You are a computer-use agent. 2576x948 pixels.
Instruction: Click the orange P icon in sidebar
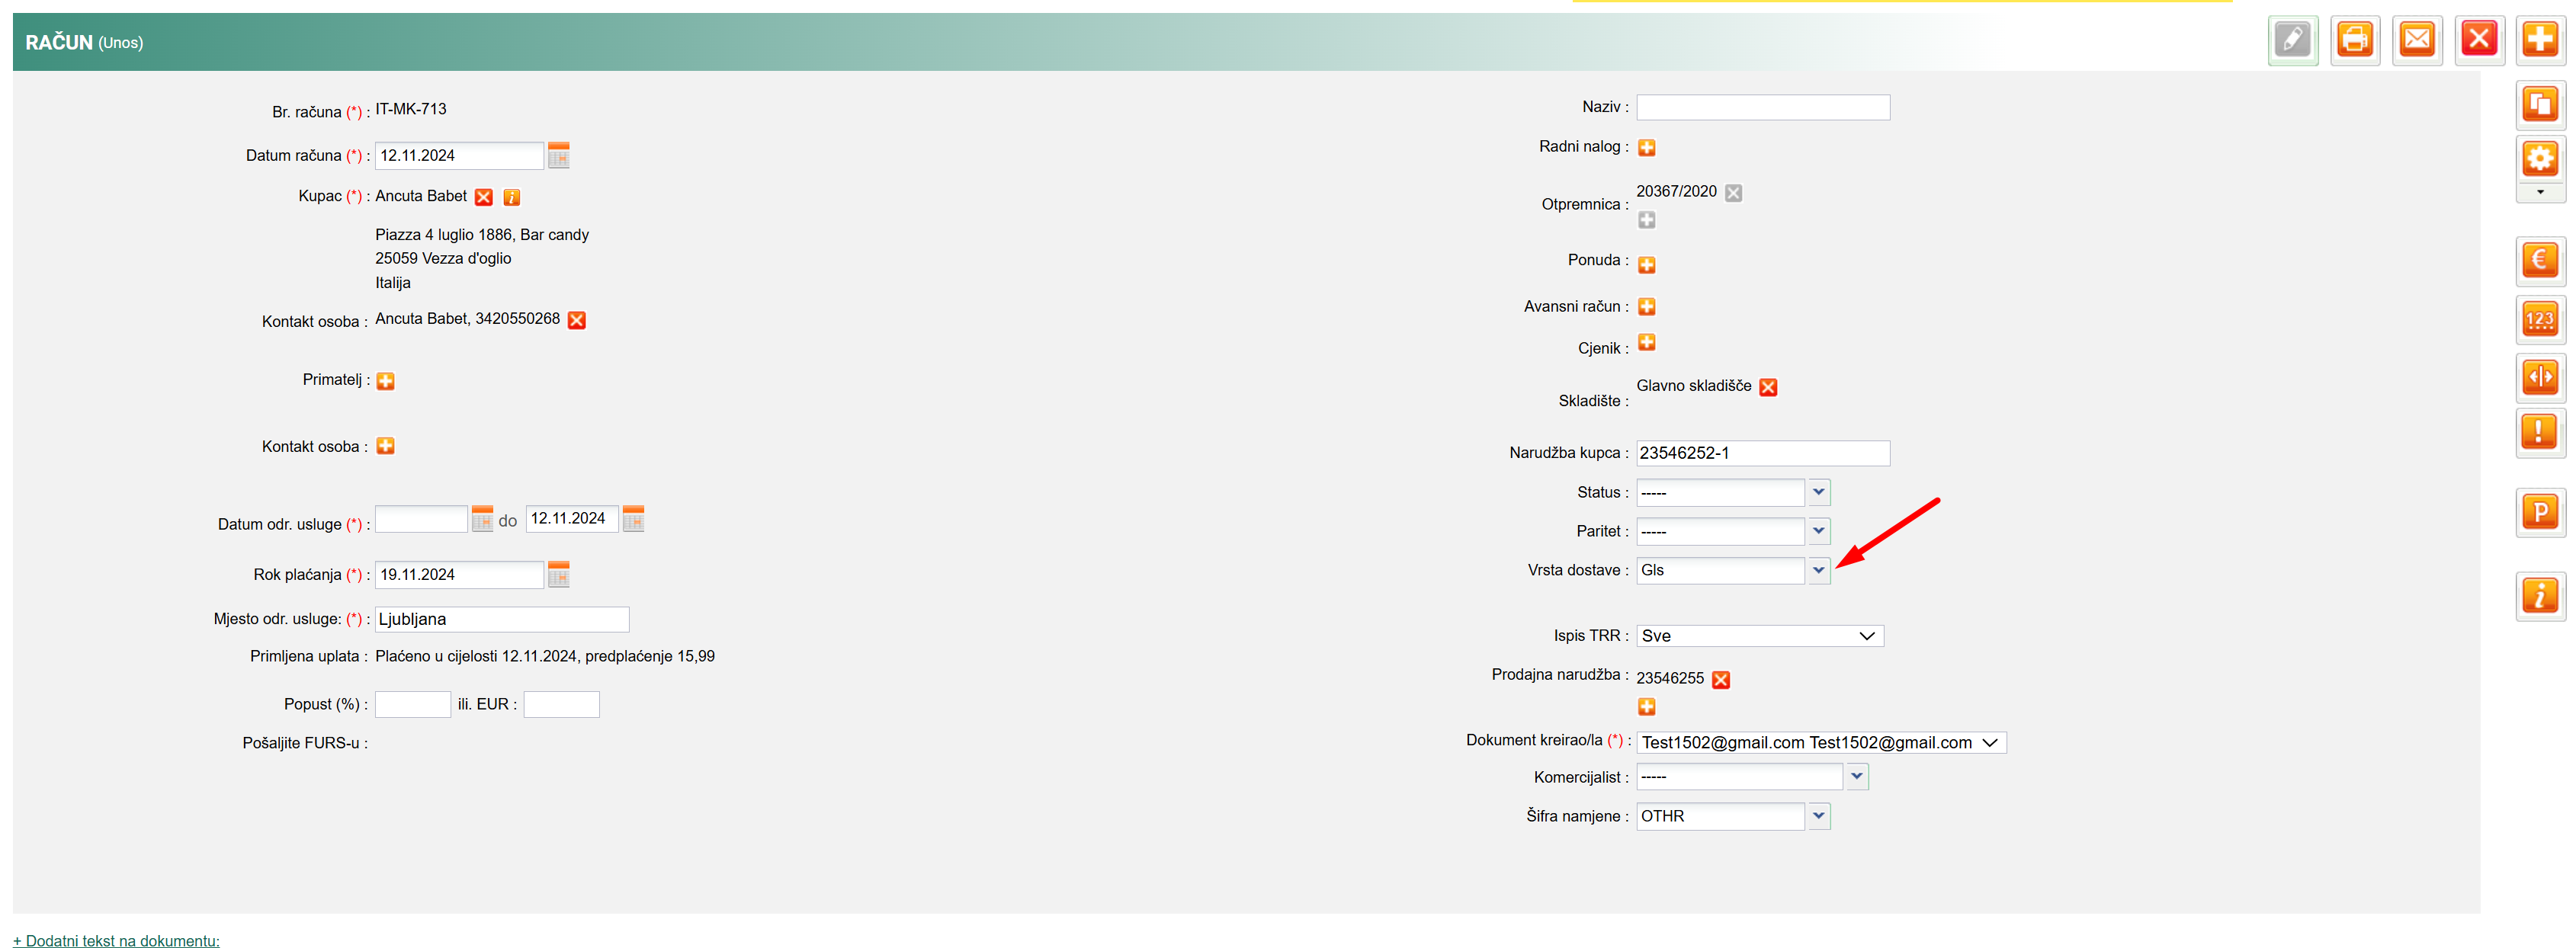pos(2539,512)
